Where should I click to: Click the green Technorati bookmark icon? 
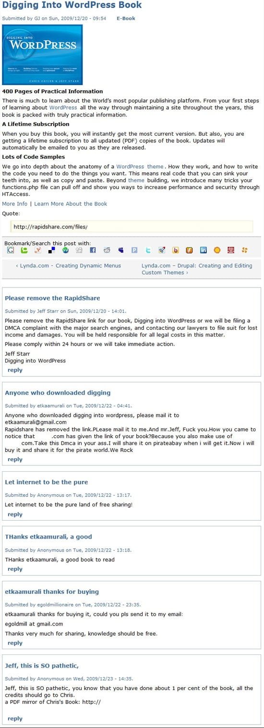coord(24,250)
